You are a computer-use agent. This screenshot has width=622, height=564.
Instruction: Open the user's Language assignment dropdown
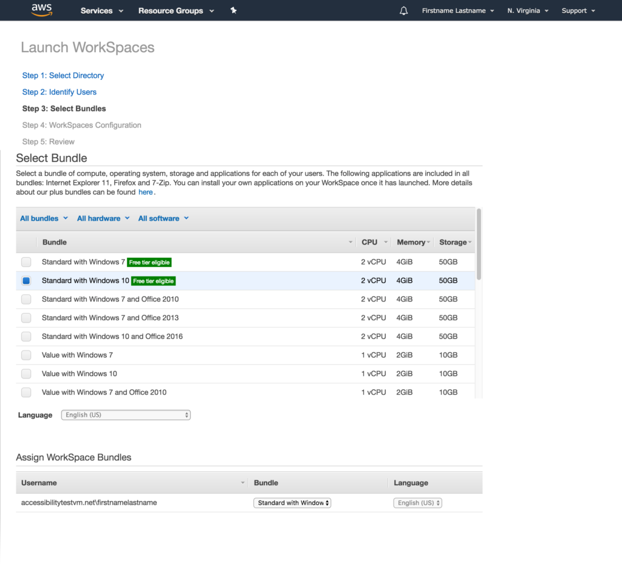418,503
